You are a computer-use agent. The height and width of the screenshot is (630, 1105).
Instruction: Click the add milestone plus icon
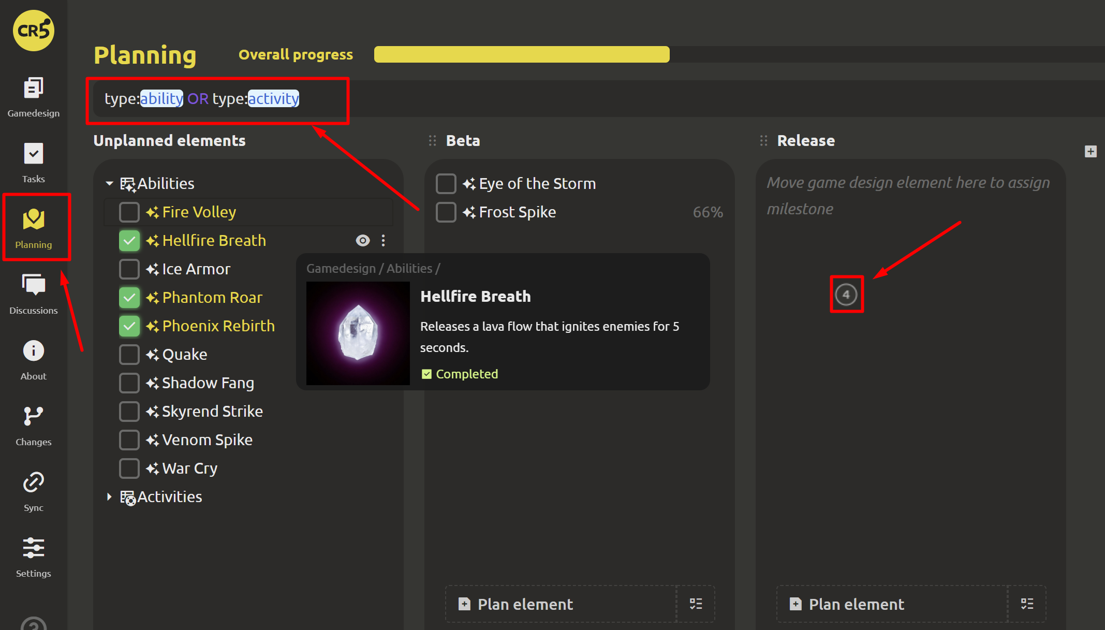pos(1091,151)
